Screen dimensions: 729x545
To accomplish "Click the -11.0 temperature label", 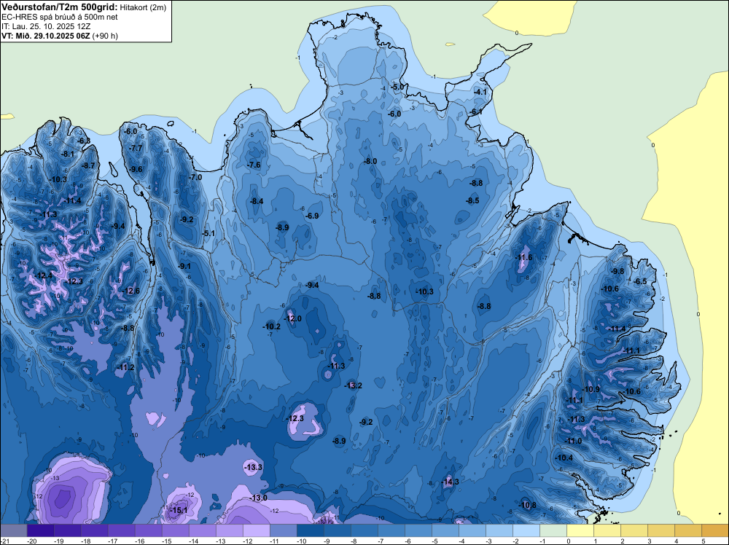I will [x=573, y=441].
